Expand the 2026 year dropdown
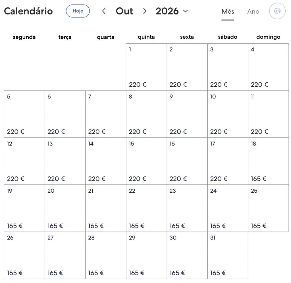The width and height of the screenshot is (291, 283). click(x=172, y=11)
